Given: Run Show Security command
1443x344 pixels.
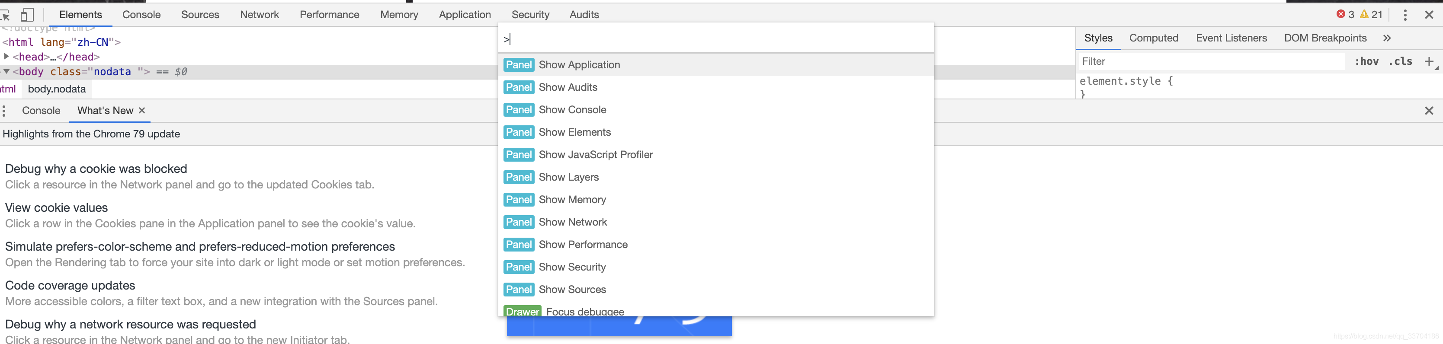Looking at the screenshot, I should pyautogui.click(x=716, y=267).
